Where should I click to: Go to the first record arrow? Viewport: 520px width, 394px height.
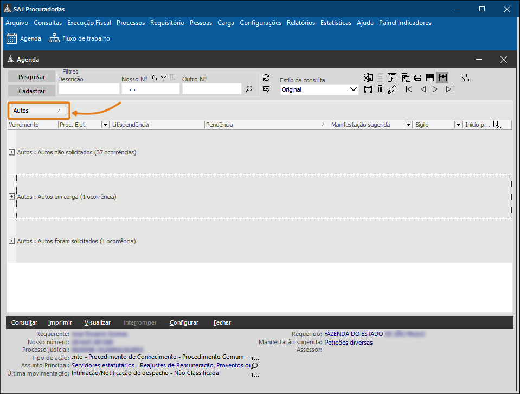[409, 89]
